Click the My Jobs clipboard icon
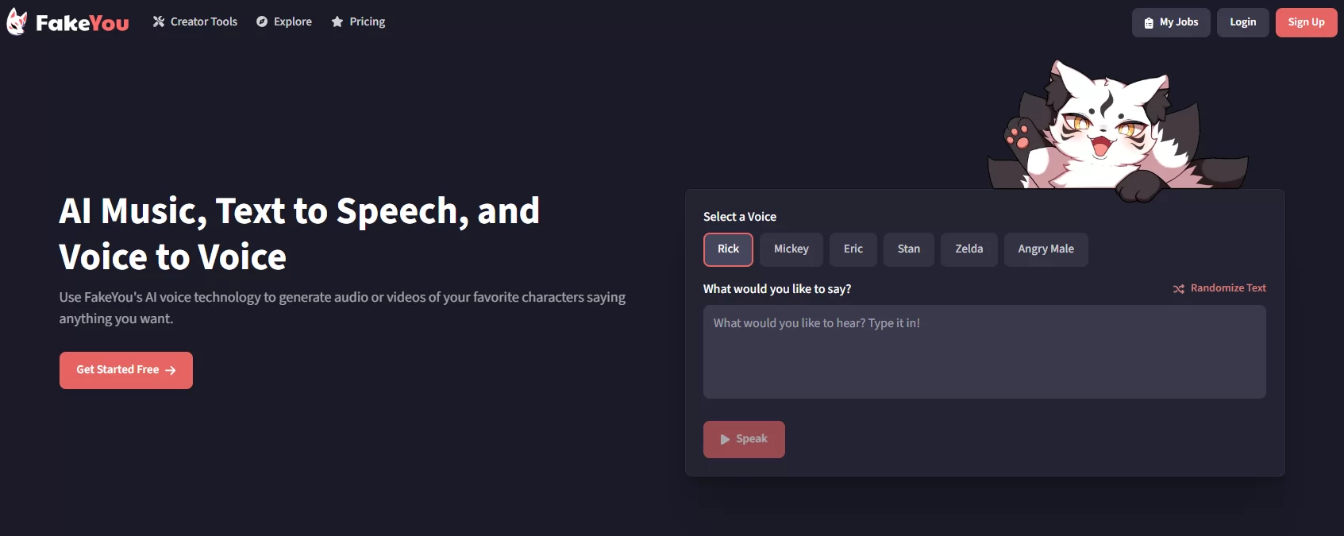 (x=1149, y=23)
